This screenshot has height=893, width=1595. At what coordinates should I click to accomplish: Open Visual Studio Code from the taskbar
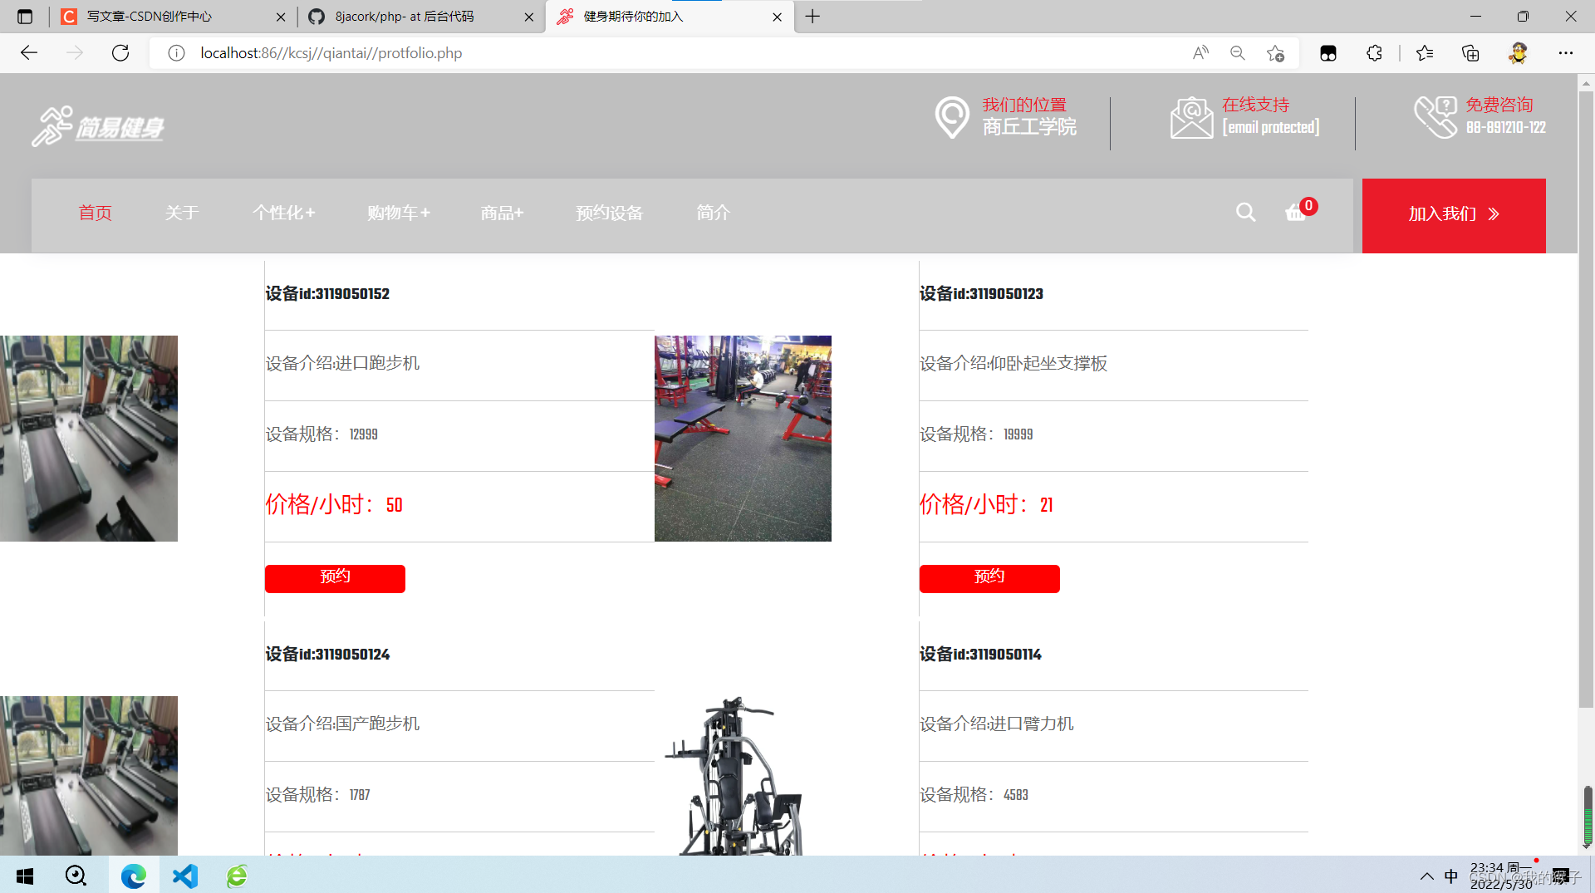coord(184,876)
